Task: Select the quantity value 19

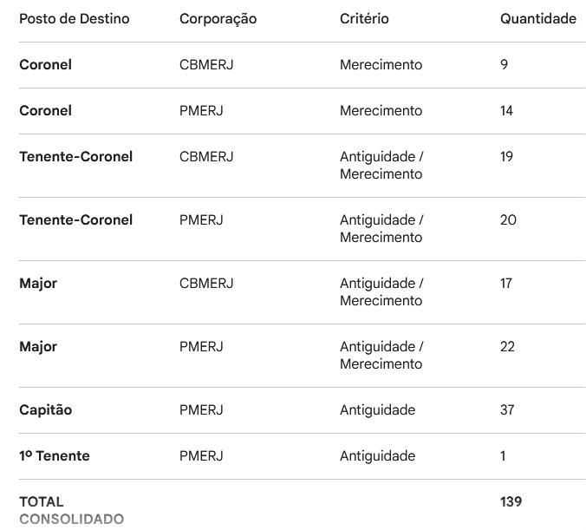Action: click(506, 156)
